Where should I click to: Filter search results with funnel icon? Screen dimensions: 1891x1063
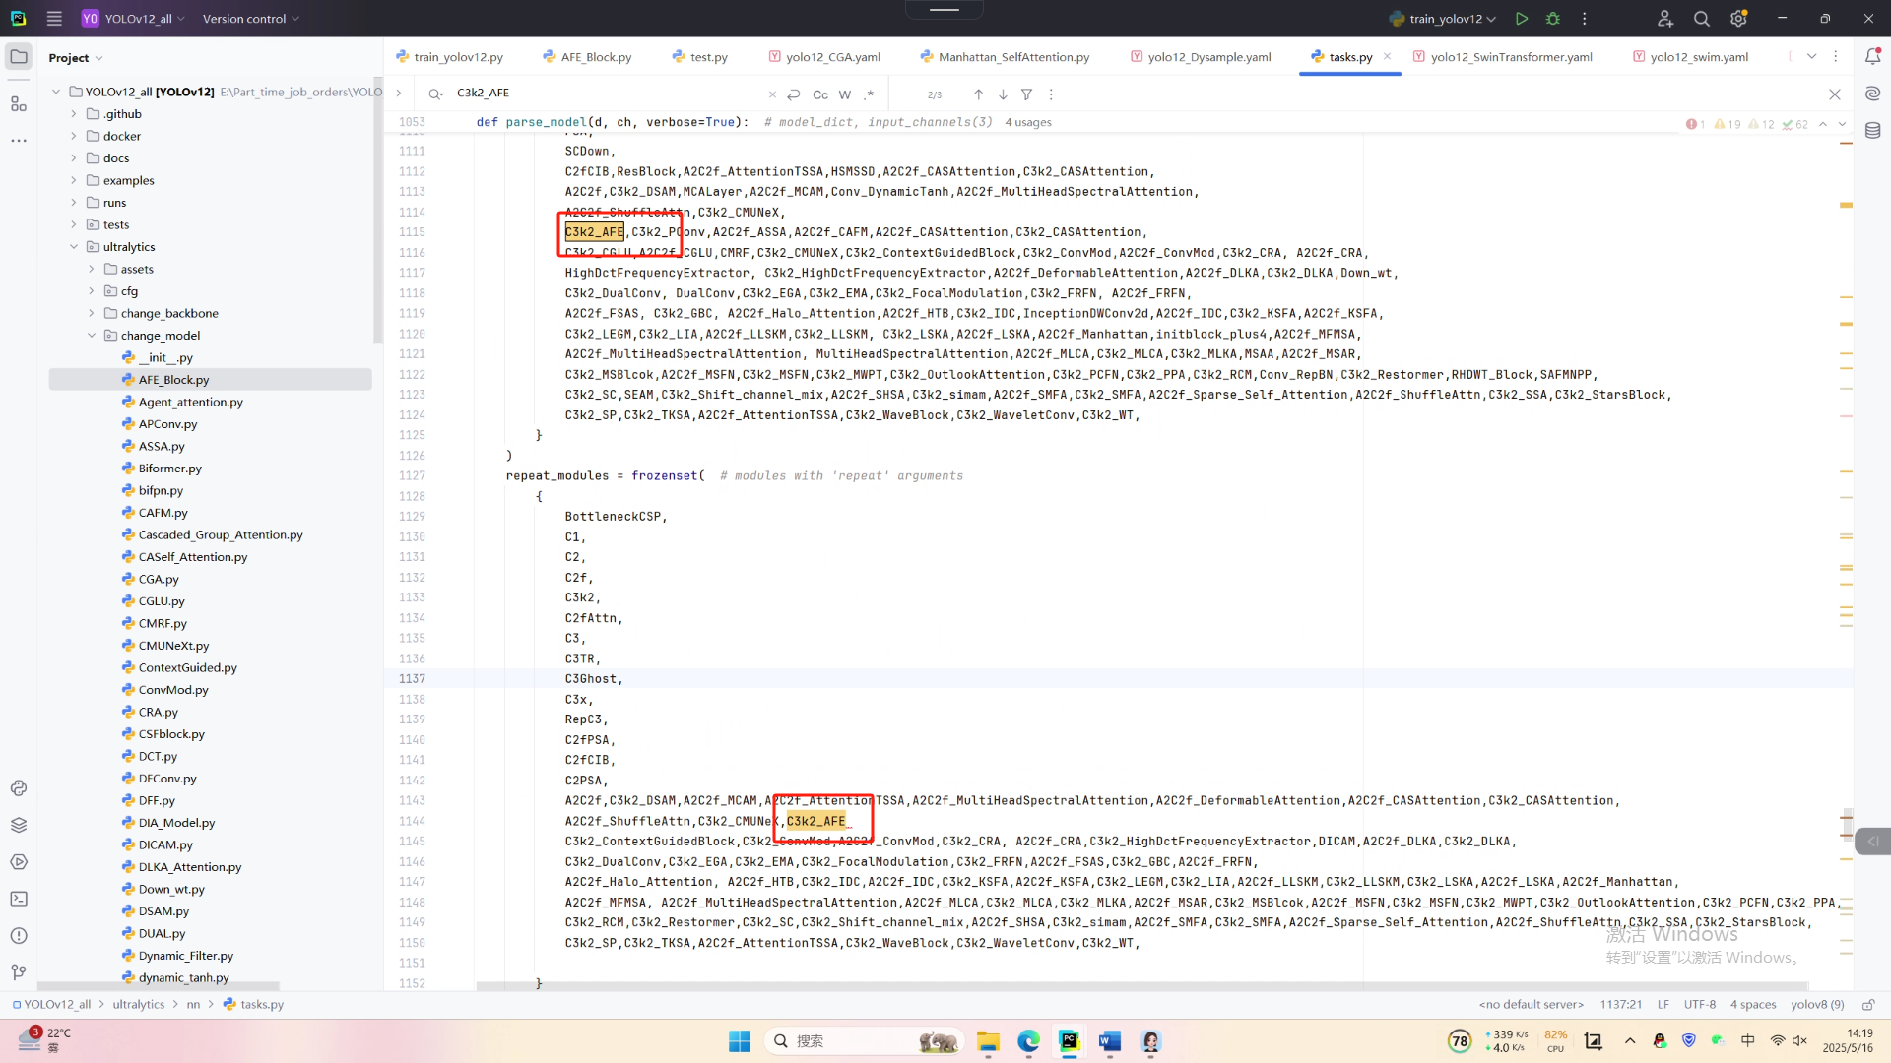point(1026,94)
